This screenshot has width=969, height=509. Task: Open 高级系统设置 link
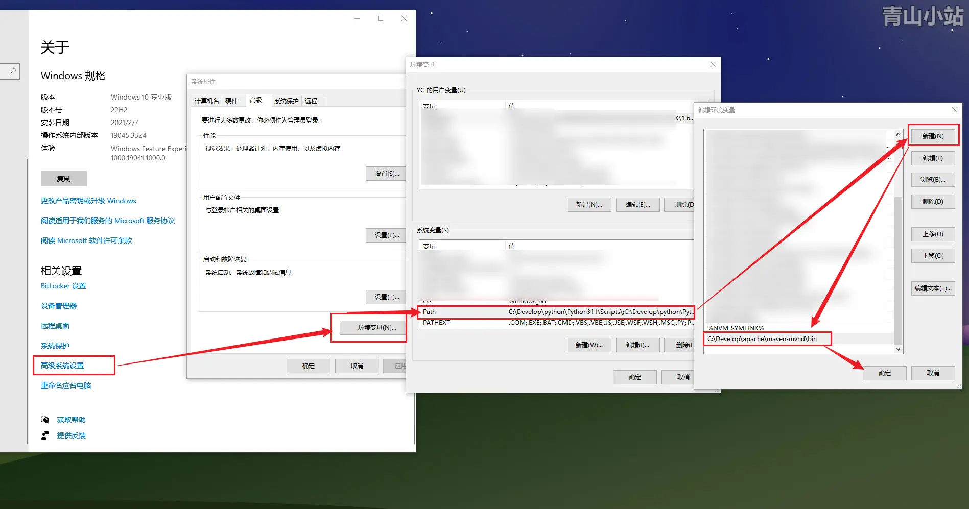pos(62,366)
